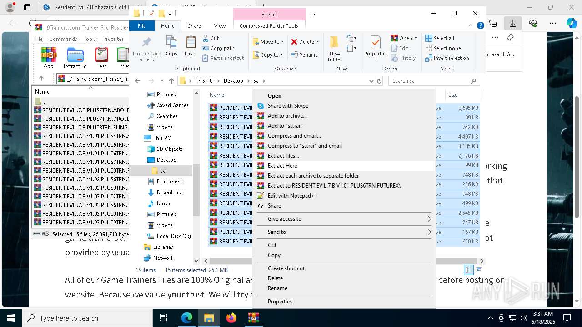Choose Edit with Notepad++ entry
The width and height of the screenshot is (582, 327).
[x=344, y=196]
